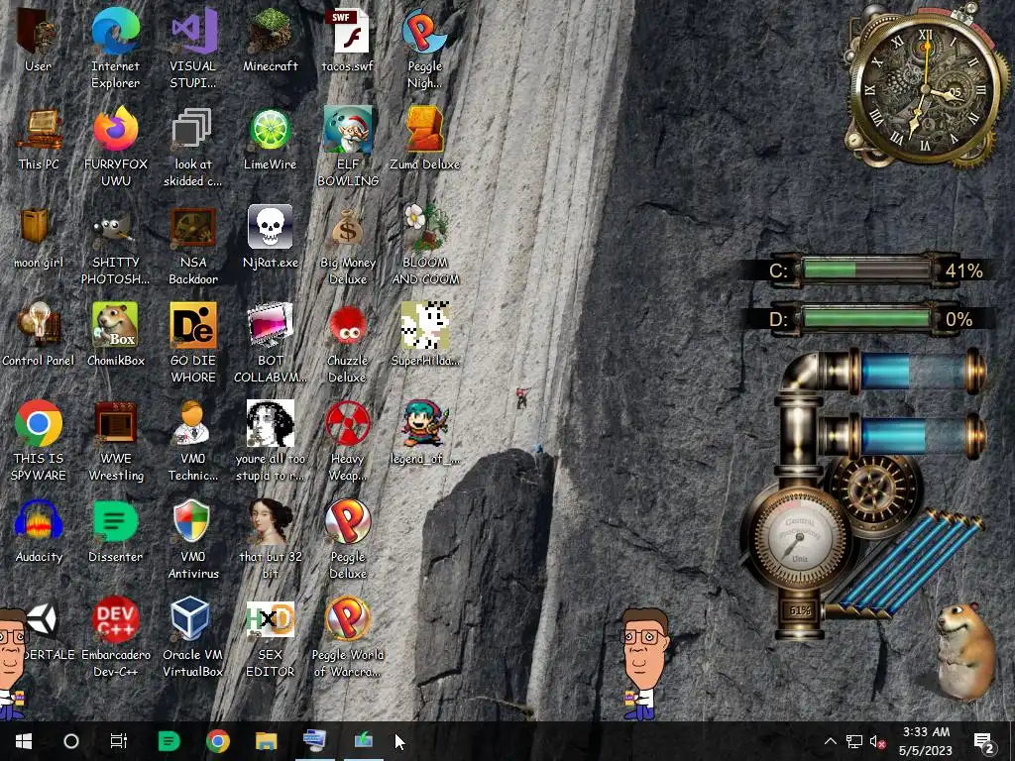Open Big Money Deluxe shortcut
This screenshot has width=1015, height=761.
pyautogui.click(x=348, y=246)
